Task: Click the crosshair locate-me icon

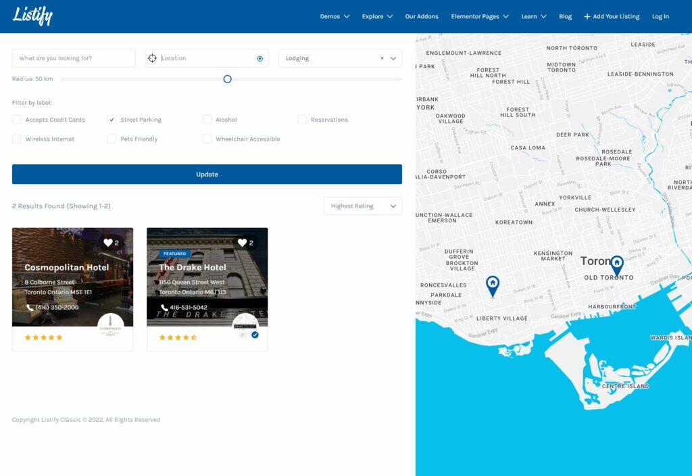Action: [152, 58]
